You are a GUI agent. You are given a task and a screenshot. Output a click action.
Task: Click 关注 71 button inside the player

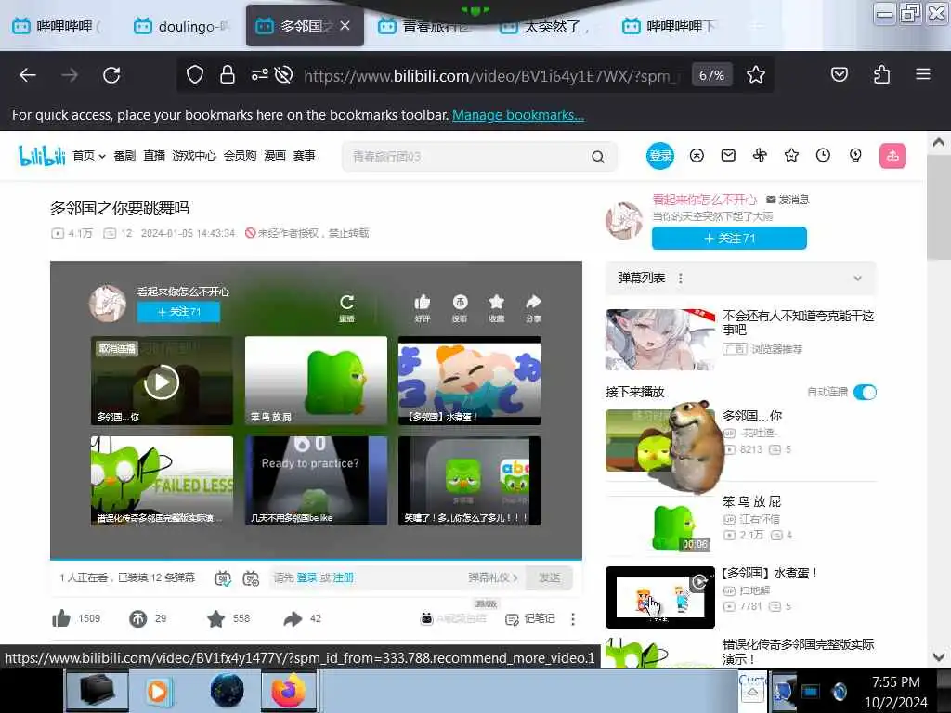pos(178,312)
